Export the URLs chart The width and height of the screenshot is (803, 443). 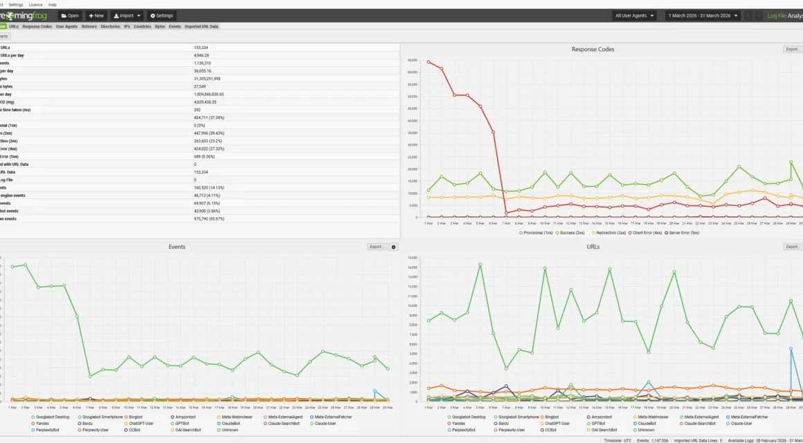[x=793, y=247]
